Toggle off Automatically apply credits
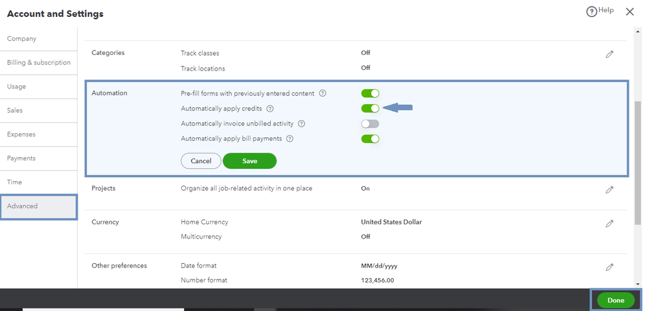647x311 pixels. tap(370, 109)
